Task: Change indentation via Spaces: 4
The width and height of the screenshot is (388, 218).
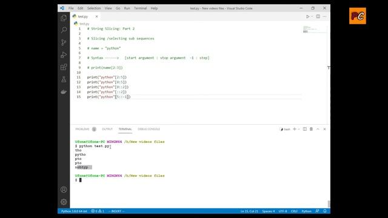Action: coord(269,211)
